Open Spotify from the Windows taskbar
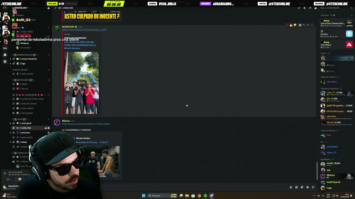This screenshot has width=355, height=199. (x=205, y=196)
